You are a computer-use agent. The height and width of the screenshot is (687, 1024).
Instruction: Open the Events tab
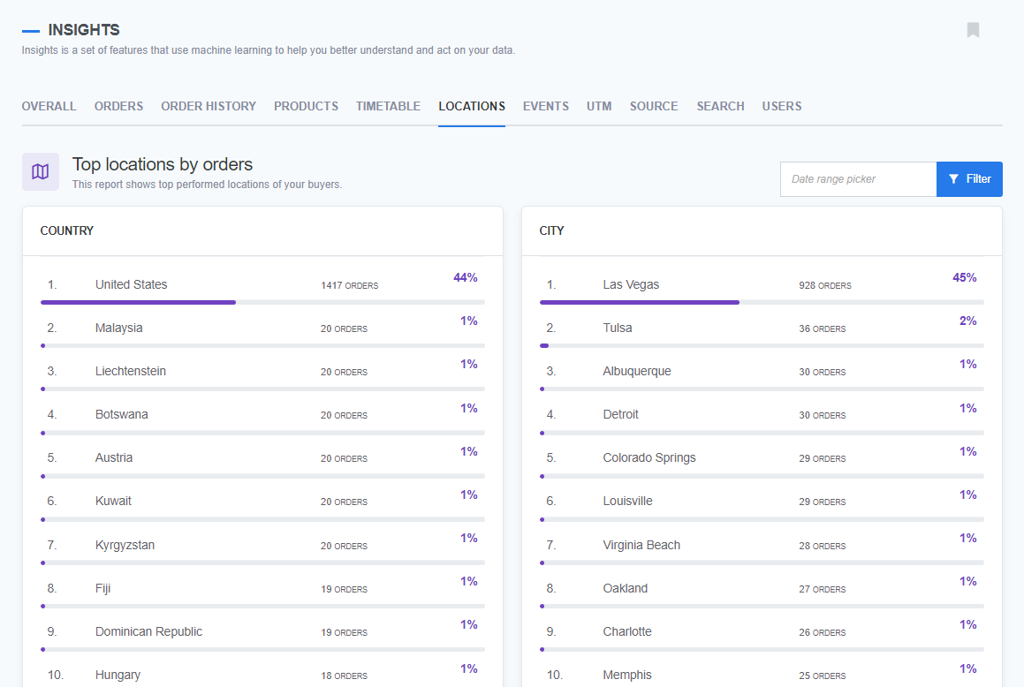pos(545,106)
